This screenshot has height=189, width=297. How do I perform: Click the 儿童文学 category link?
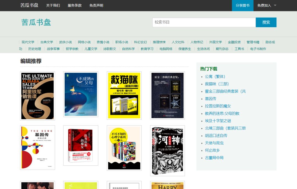[x=91, y=49]
